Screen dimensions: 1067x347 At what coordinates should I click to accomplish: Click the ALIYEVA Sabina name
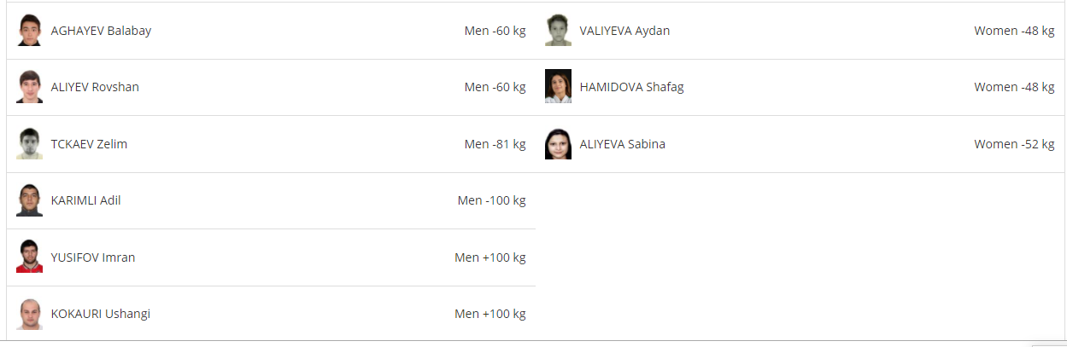(622, 144)
